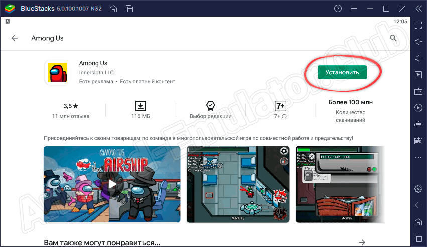Open the BlueStacks hamburger menu
427x247 pixels.
(369, 9)
